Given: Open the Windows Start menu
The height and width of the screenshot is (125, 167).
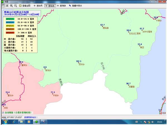Looking at the screenshot, I should click(x=5, y=122).
